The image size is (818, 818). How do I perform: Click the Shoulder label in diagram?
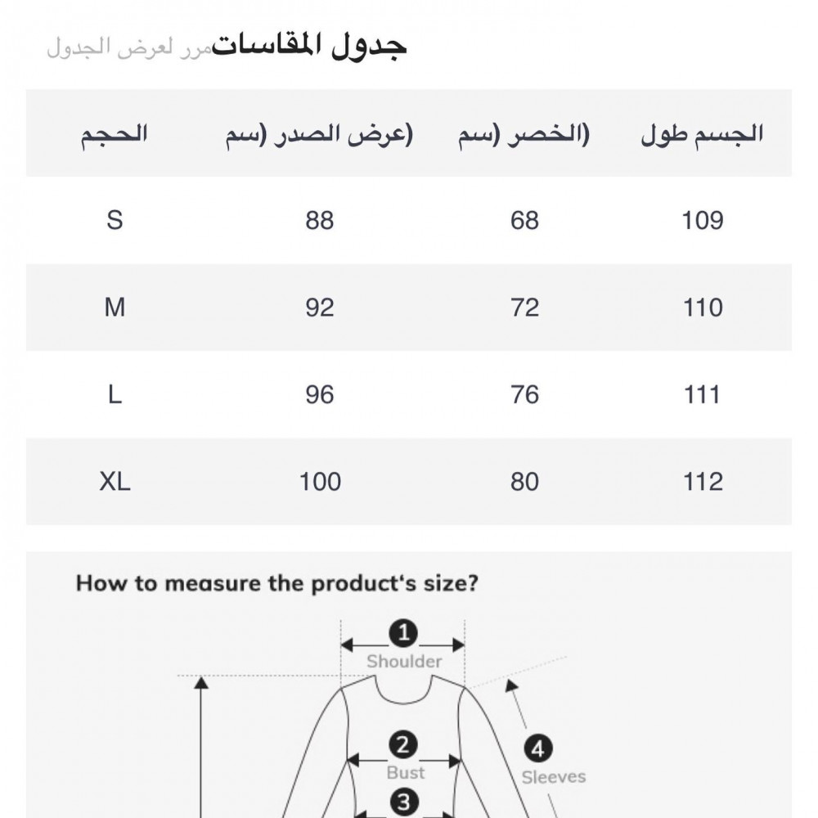[x=404, y=661]
